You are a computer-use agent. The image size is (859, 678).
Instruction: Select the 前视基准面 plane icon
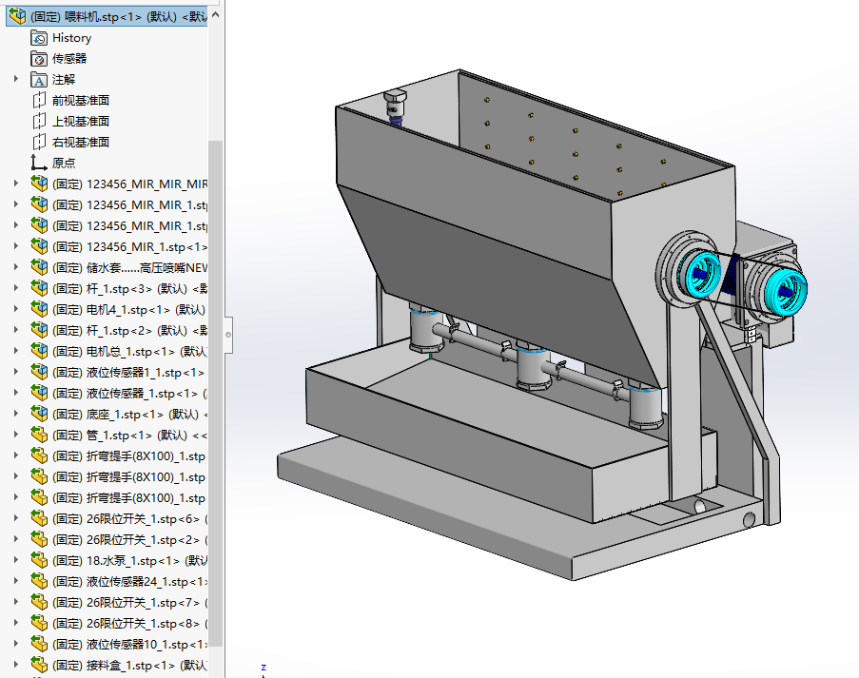(39, 100)
